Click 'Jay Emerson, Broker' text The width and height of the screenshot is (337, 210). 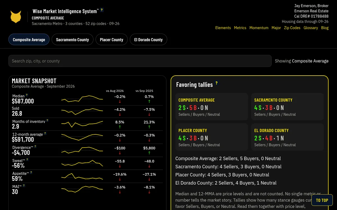click(311, 6)
